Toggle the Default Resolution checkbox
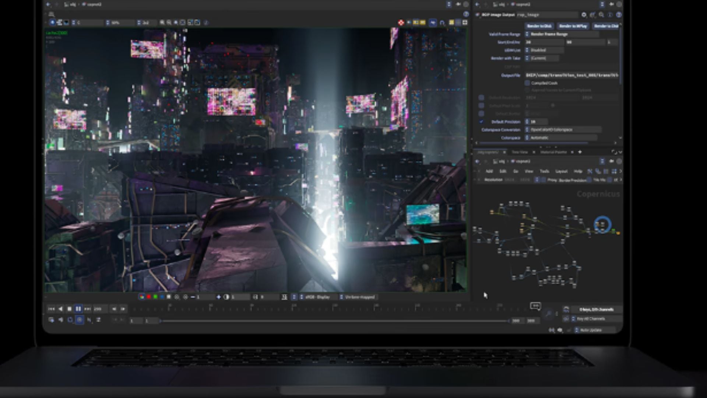The width and height of the screenshot is (707, 398). click(481, 98)
